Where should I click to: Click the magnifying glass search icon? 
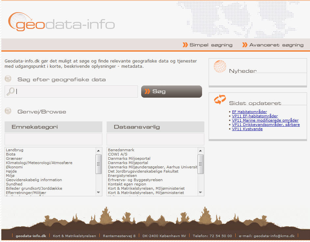[11, 91]
